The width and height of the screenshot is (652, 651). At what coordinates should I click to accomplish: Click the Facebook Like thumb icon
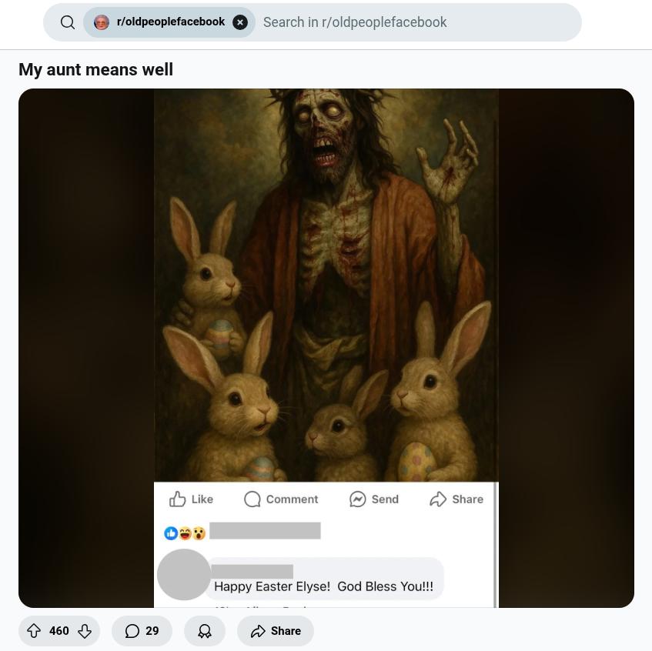click(177, 499)
